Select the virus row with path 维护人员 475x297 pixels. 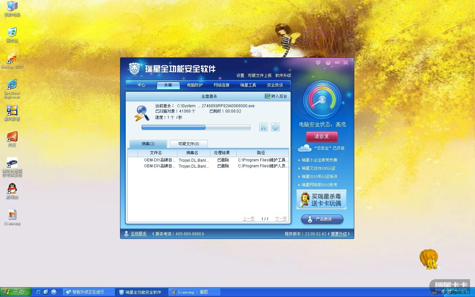[208, 166]
